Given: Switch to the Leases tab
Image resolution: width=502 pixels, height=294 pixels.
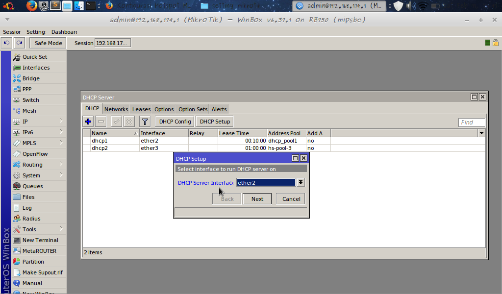Looking at the screenshot, I should 141,109.
